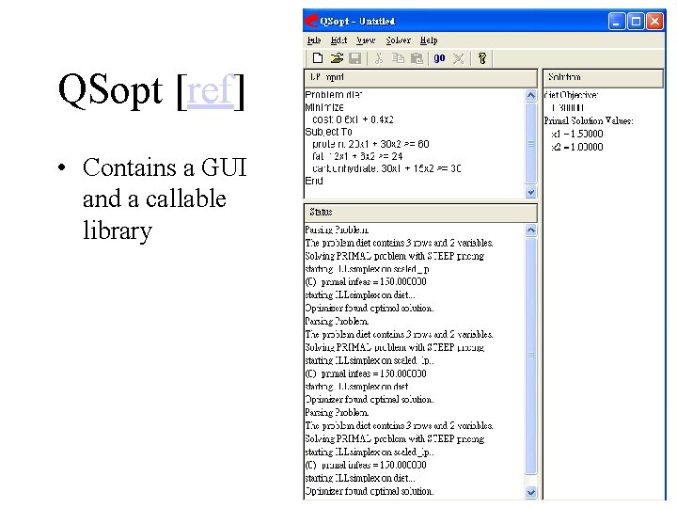Click the 'diet Objective:' text in Solution

click(571, 95)
